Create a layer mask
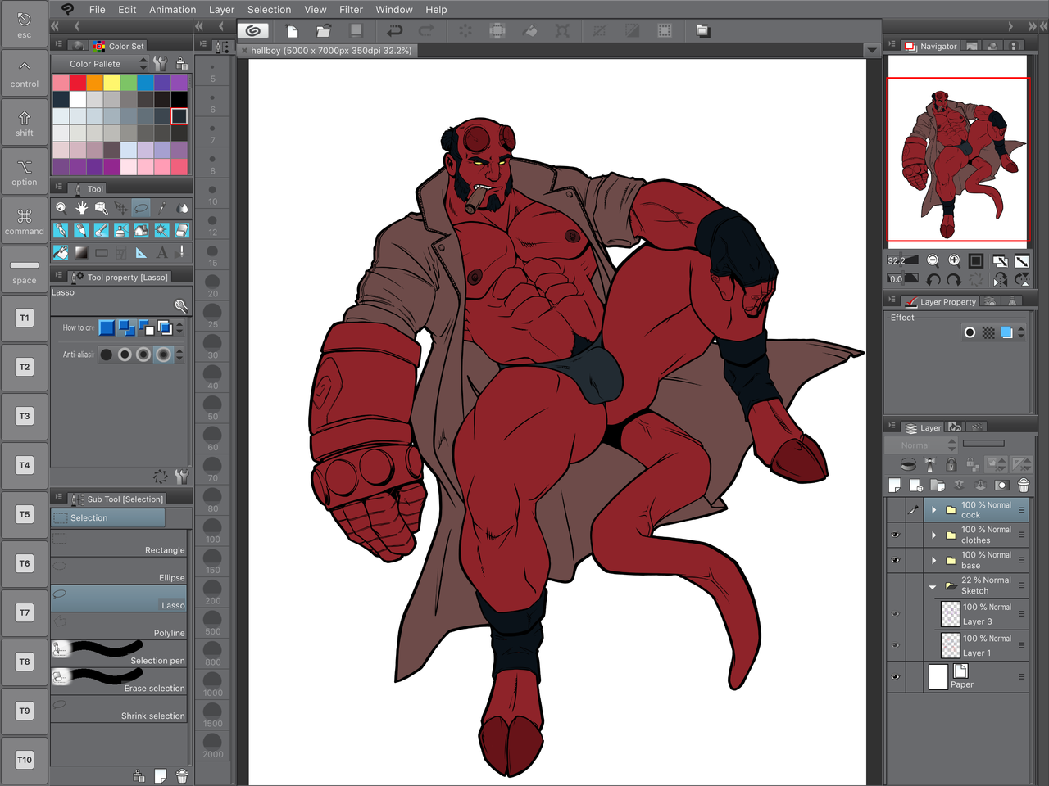The width and height of the screenshot is (1049, 786). click(1001, 485)
